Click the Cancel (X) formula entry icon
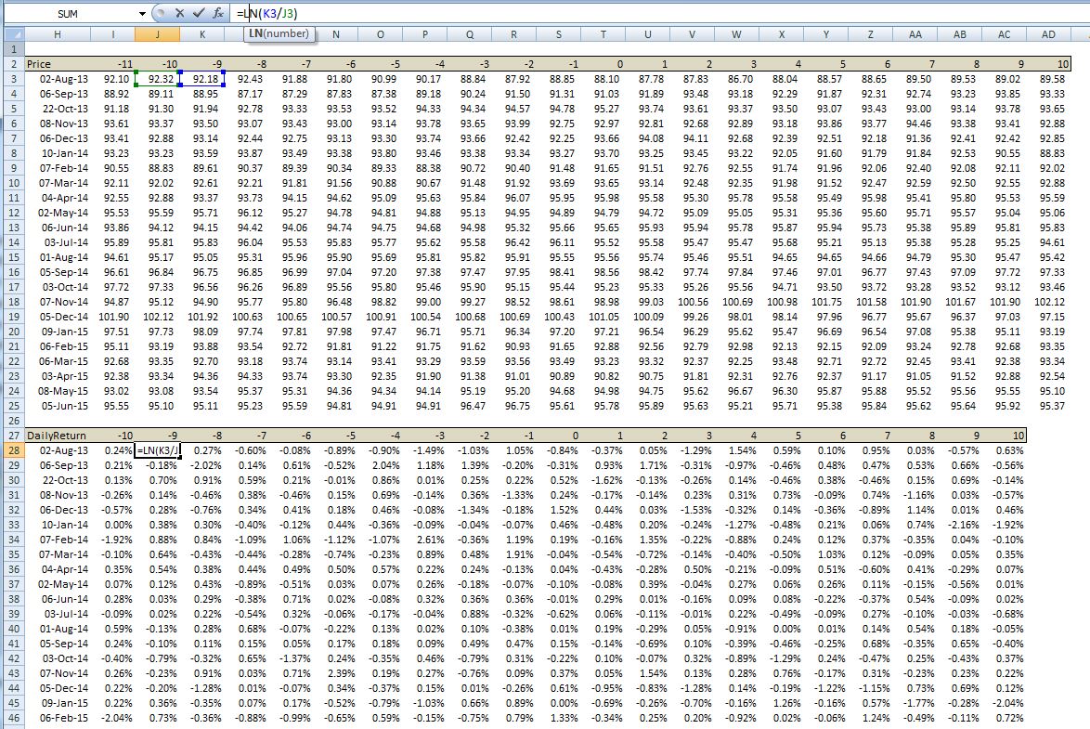The height and width of the screenshot is (729, 1090). pos(179,13)
